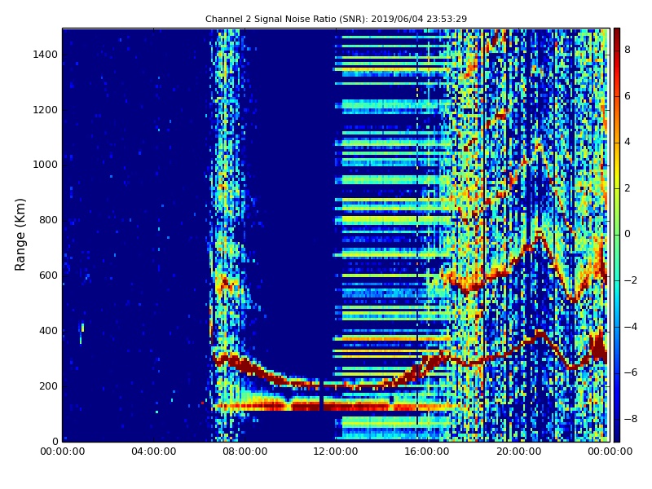Image resolution: width=652 pixels, height=489 pixels.
Task: Click the colorbar label −6
Action: pos(631,372)
